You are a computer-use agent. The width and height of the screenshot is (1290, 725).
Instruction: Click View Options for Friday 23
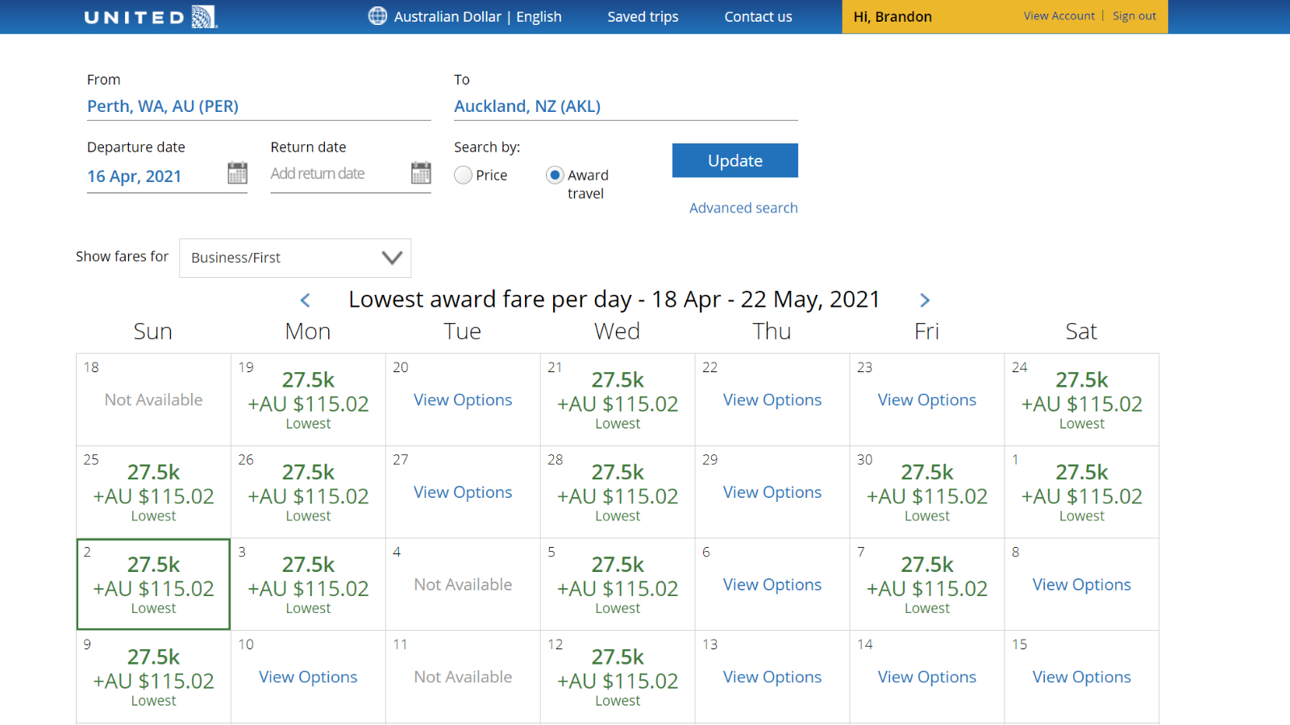click(927, 400)
